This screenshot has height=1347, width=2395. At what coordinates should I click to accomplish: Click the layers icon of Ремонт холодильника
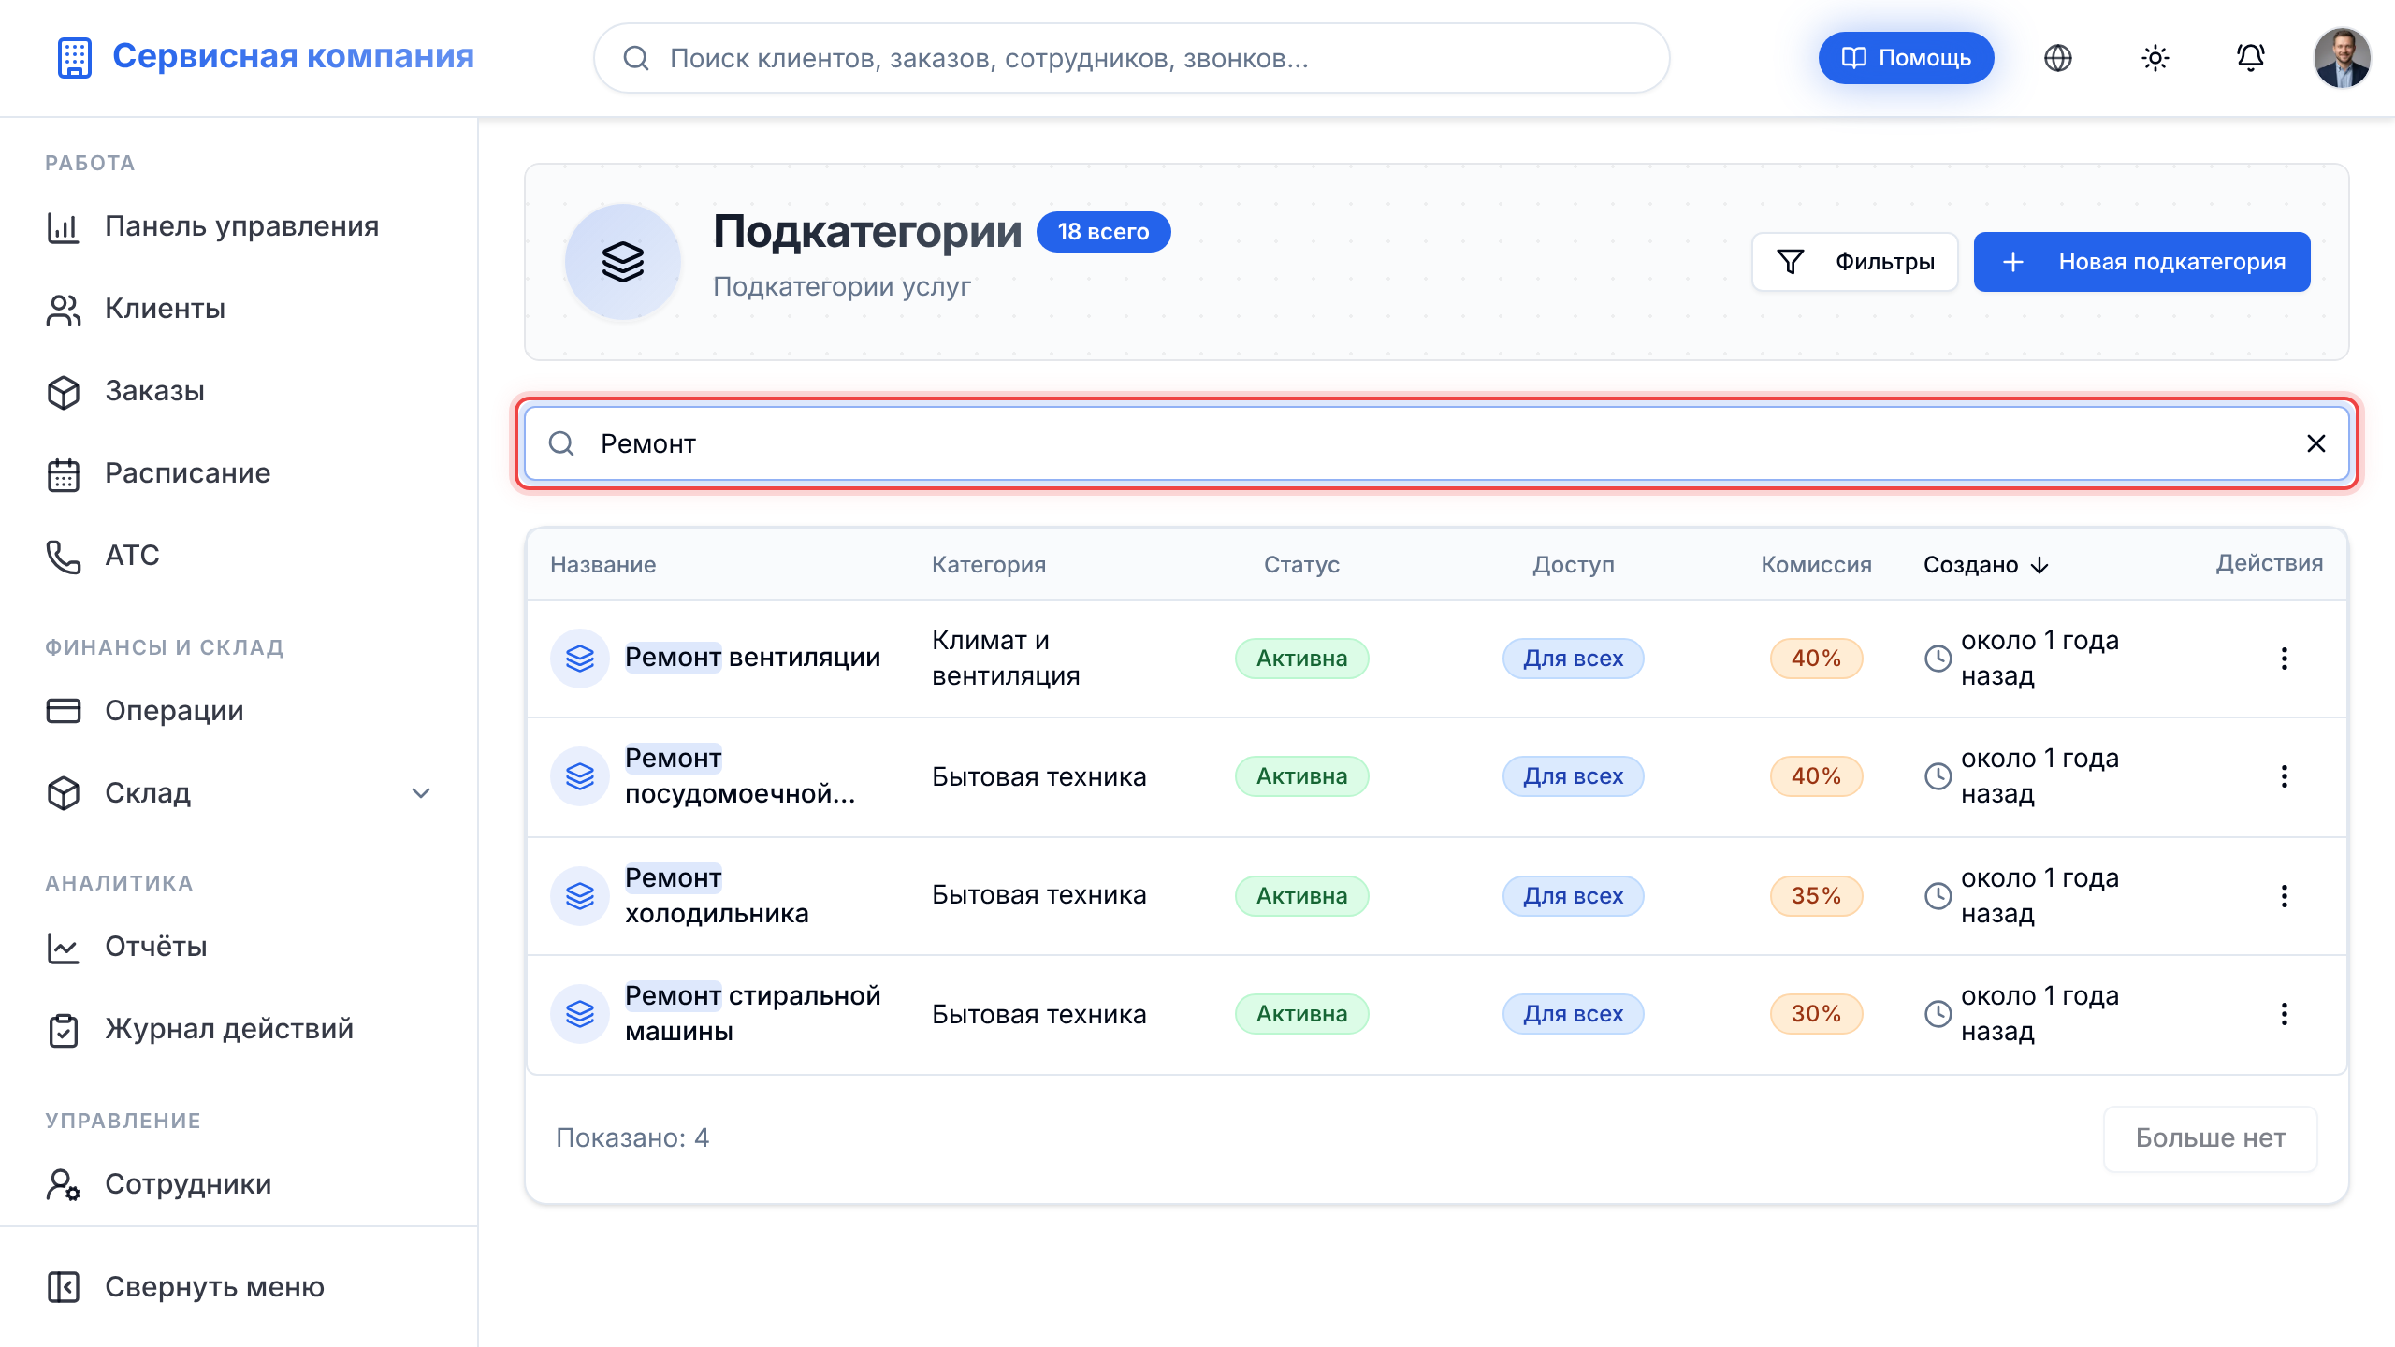coord(580,896)
